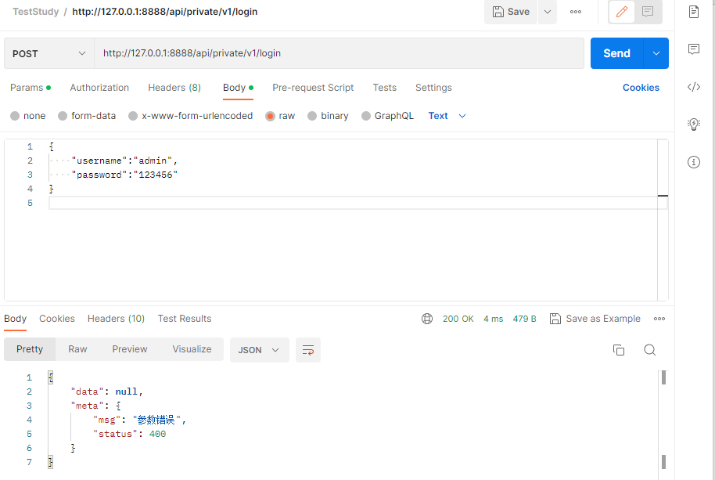The width and height of the screenshot is (715, 480).
Task: Expand the Text format dropdown
Action: coord(447,116)
